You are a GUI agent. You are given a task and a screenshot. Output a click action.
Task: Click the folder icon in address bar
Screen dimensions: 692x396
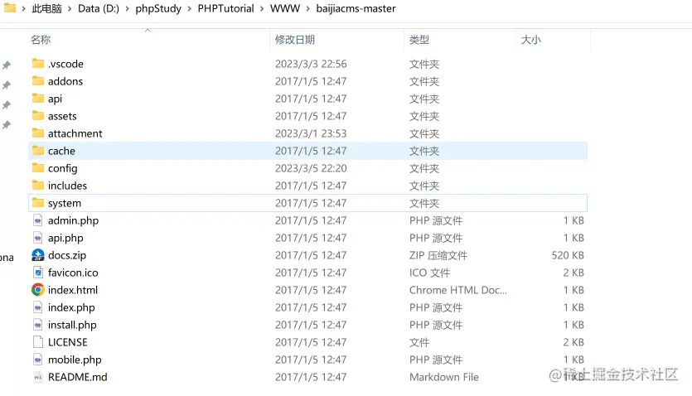(x=10, y=8)
